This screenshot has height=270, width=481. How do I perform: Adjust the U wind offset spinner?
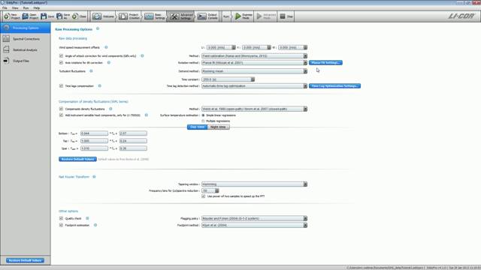(x=221, y=47)
